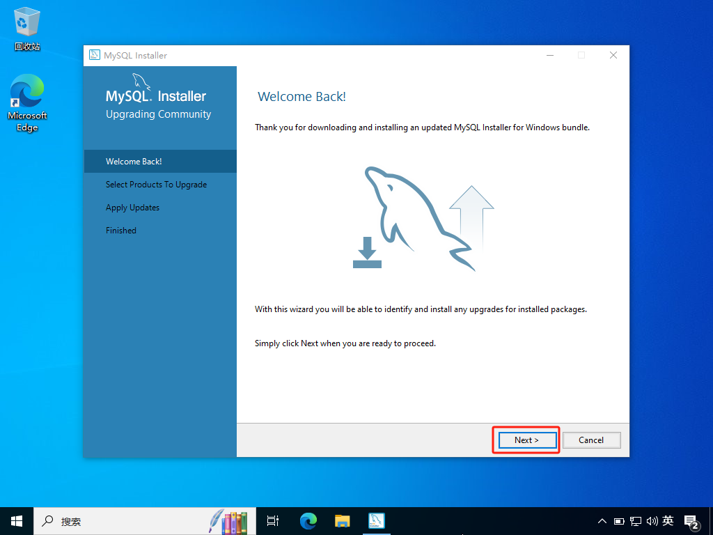713x535 pixels.
Task: Cancel the MySQL Installer wizard
Action: 590,440
